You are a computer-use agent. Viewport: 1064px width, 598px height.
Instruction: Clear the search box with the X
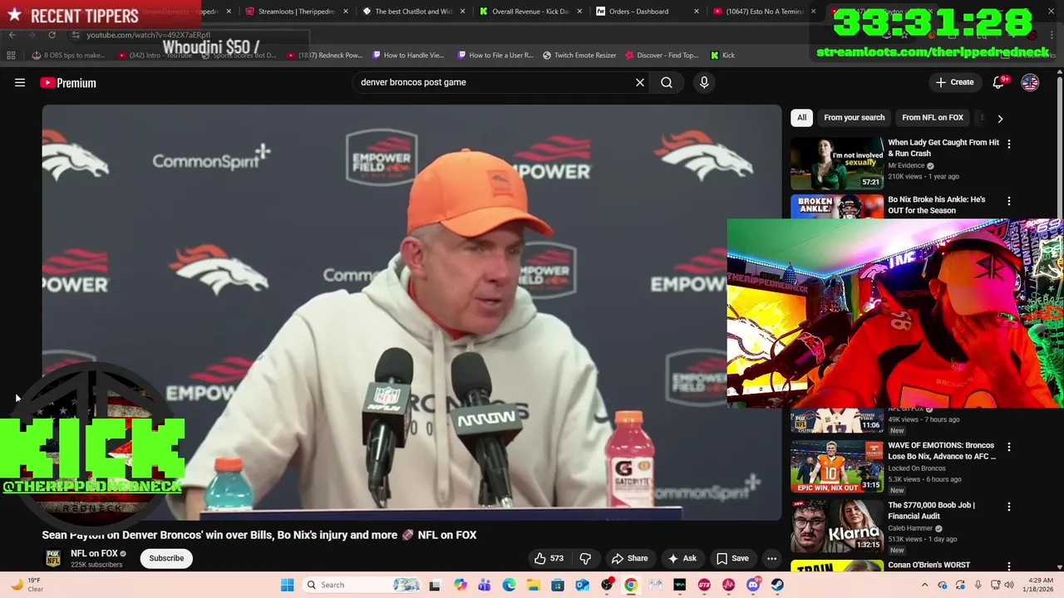point(640,82)
